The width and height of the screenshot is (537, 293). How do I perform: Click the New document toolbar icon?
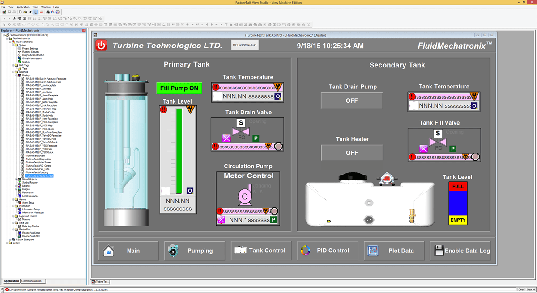(x=20, y=12)
